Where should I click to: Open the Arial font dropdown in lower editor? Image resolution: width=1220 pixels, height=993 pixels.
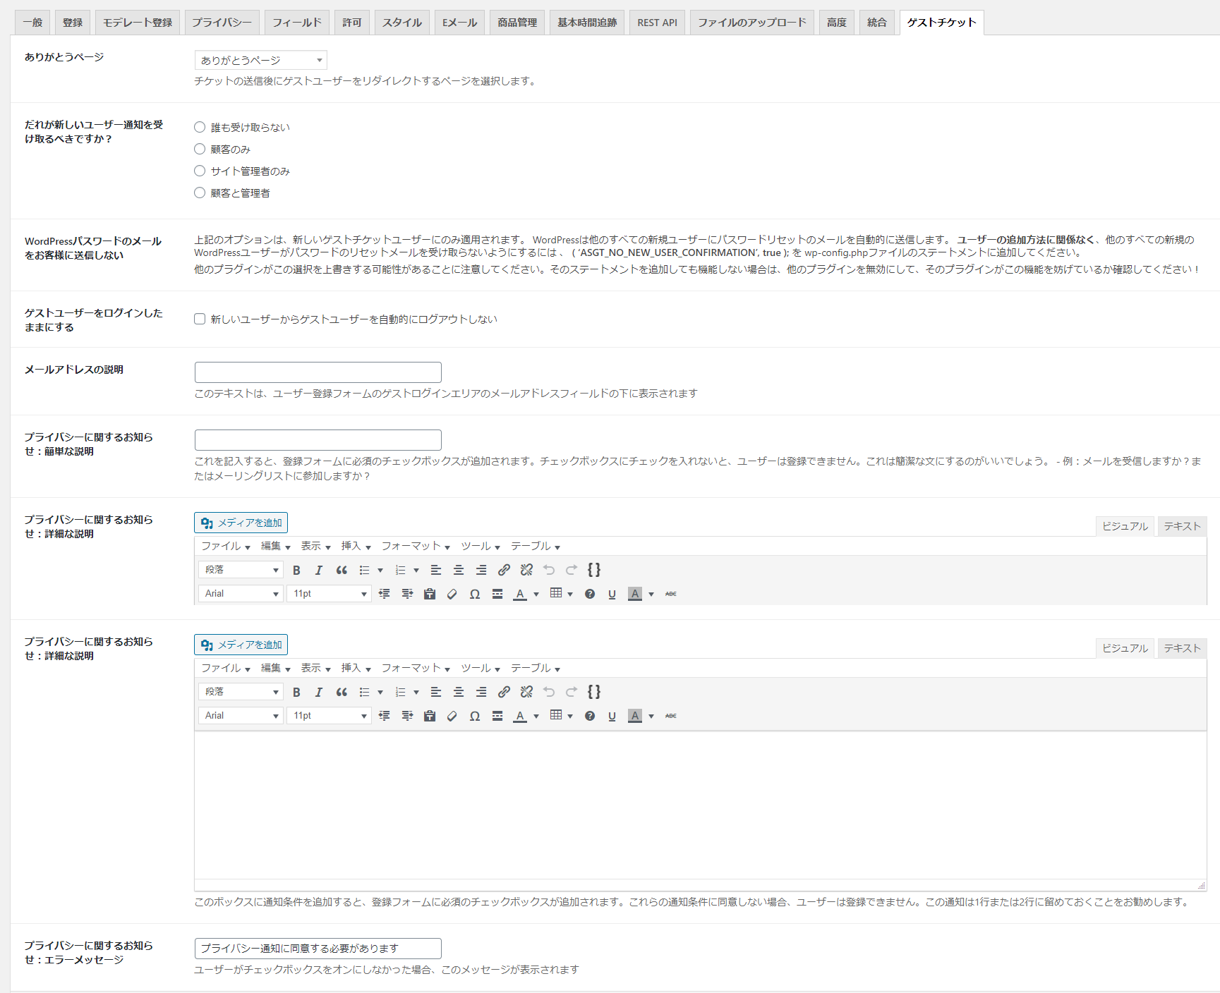pyautogui.click(x=241, y=716)
